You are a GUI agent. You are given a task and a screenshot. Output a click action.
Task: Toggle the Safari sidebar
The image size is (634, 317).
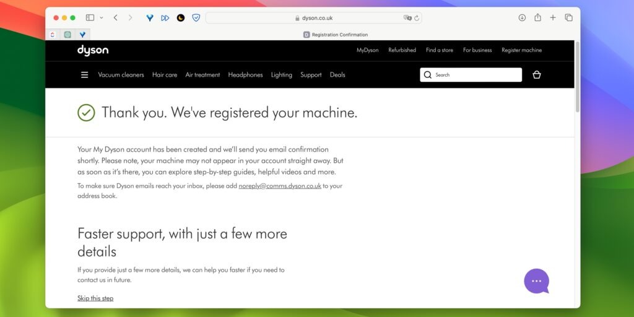[90, 18]
